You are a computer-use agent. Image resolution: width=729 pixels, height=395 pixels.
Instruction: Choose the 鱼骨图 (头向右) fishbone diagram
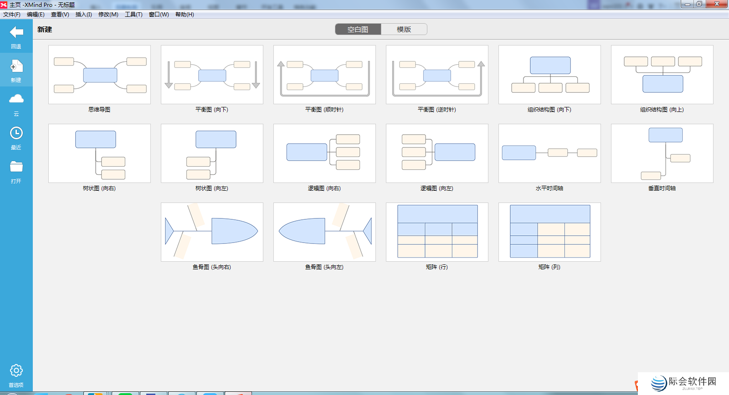[212, 232]
